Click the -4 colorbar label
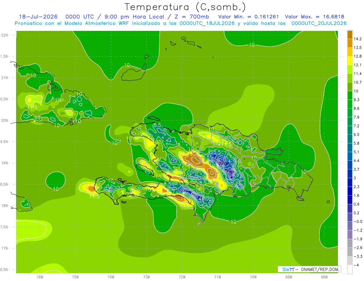The width and height of the screenshot is (364, 281). tap(357, 265)
